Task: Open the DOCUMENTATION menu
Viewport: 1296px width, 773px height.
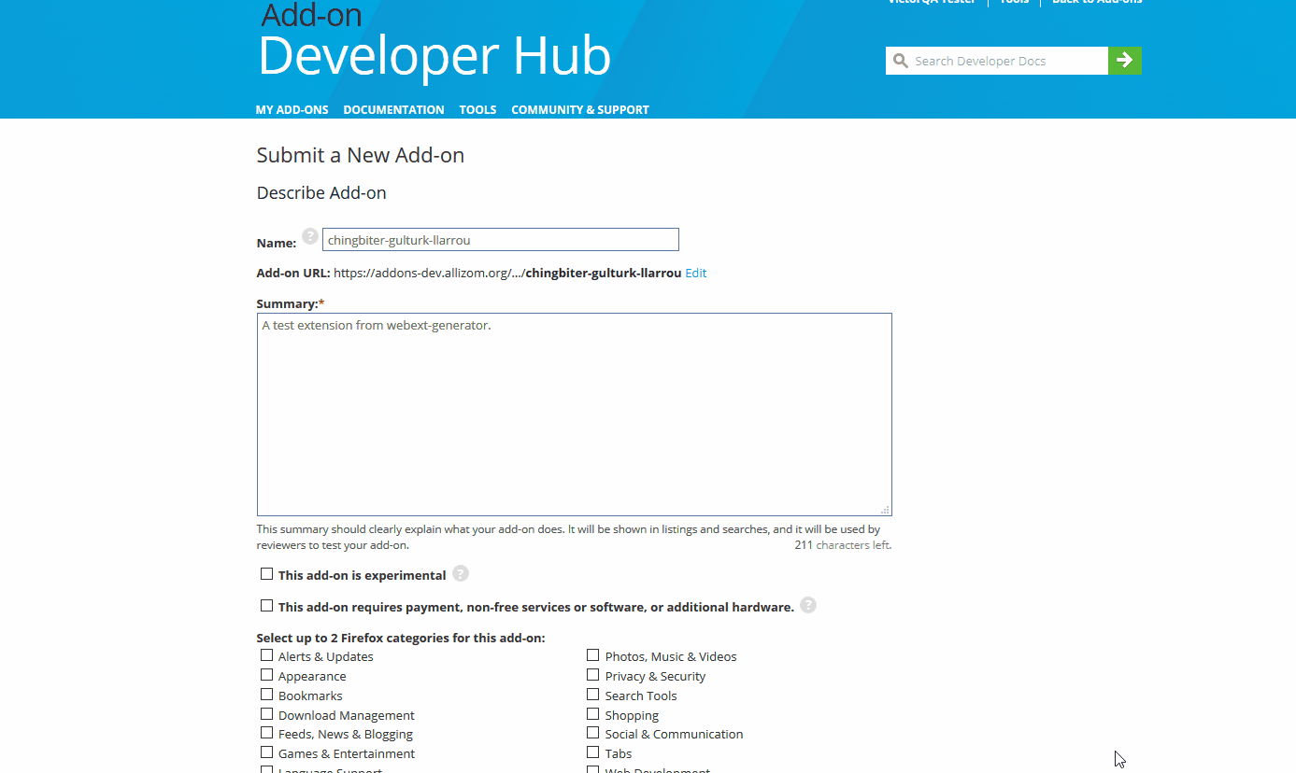Action: click(393, 109)
